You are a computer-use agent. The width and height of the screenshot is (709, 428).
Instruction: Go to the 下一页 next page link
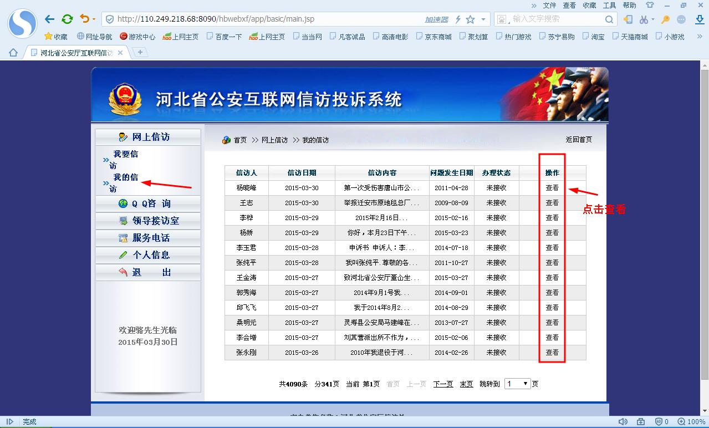click(x=443, y=384)
